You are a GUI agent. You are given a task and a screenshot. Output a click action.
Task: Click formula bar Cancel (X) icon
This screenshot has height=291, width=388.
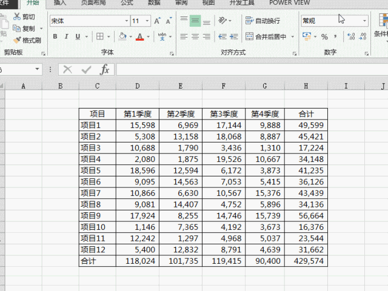(67, 70)
